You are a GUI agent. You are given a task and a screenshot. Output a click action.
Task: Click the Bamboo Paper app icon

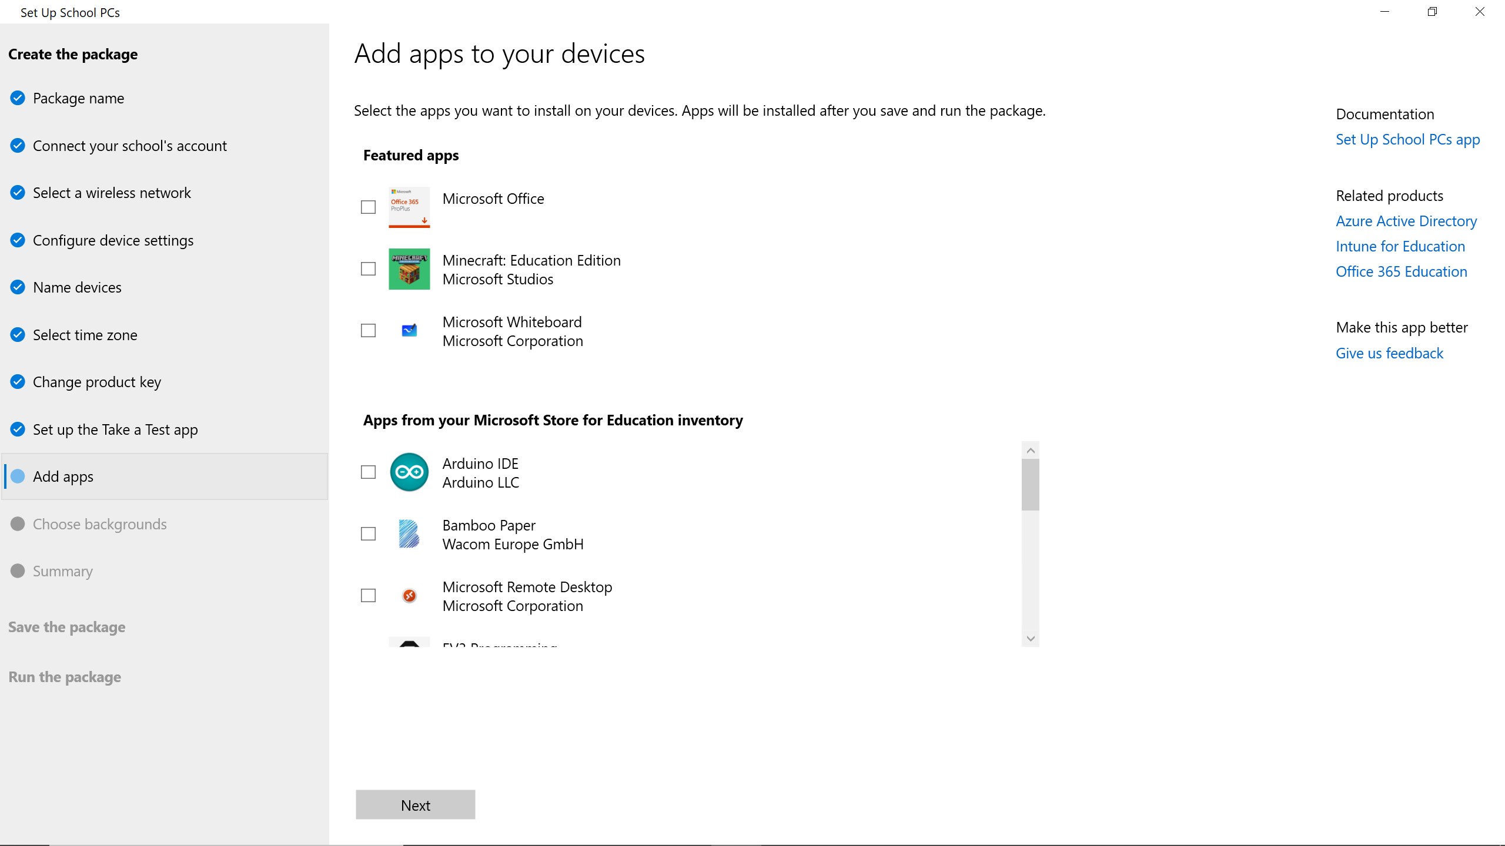coord(409,534)
